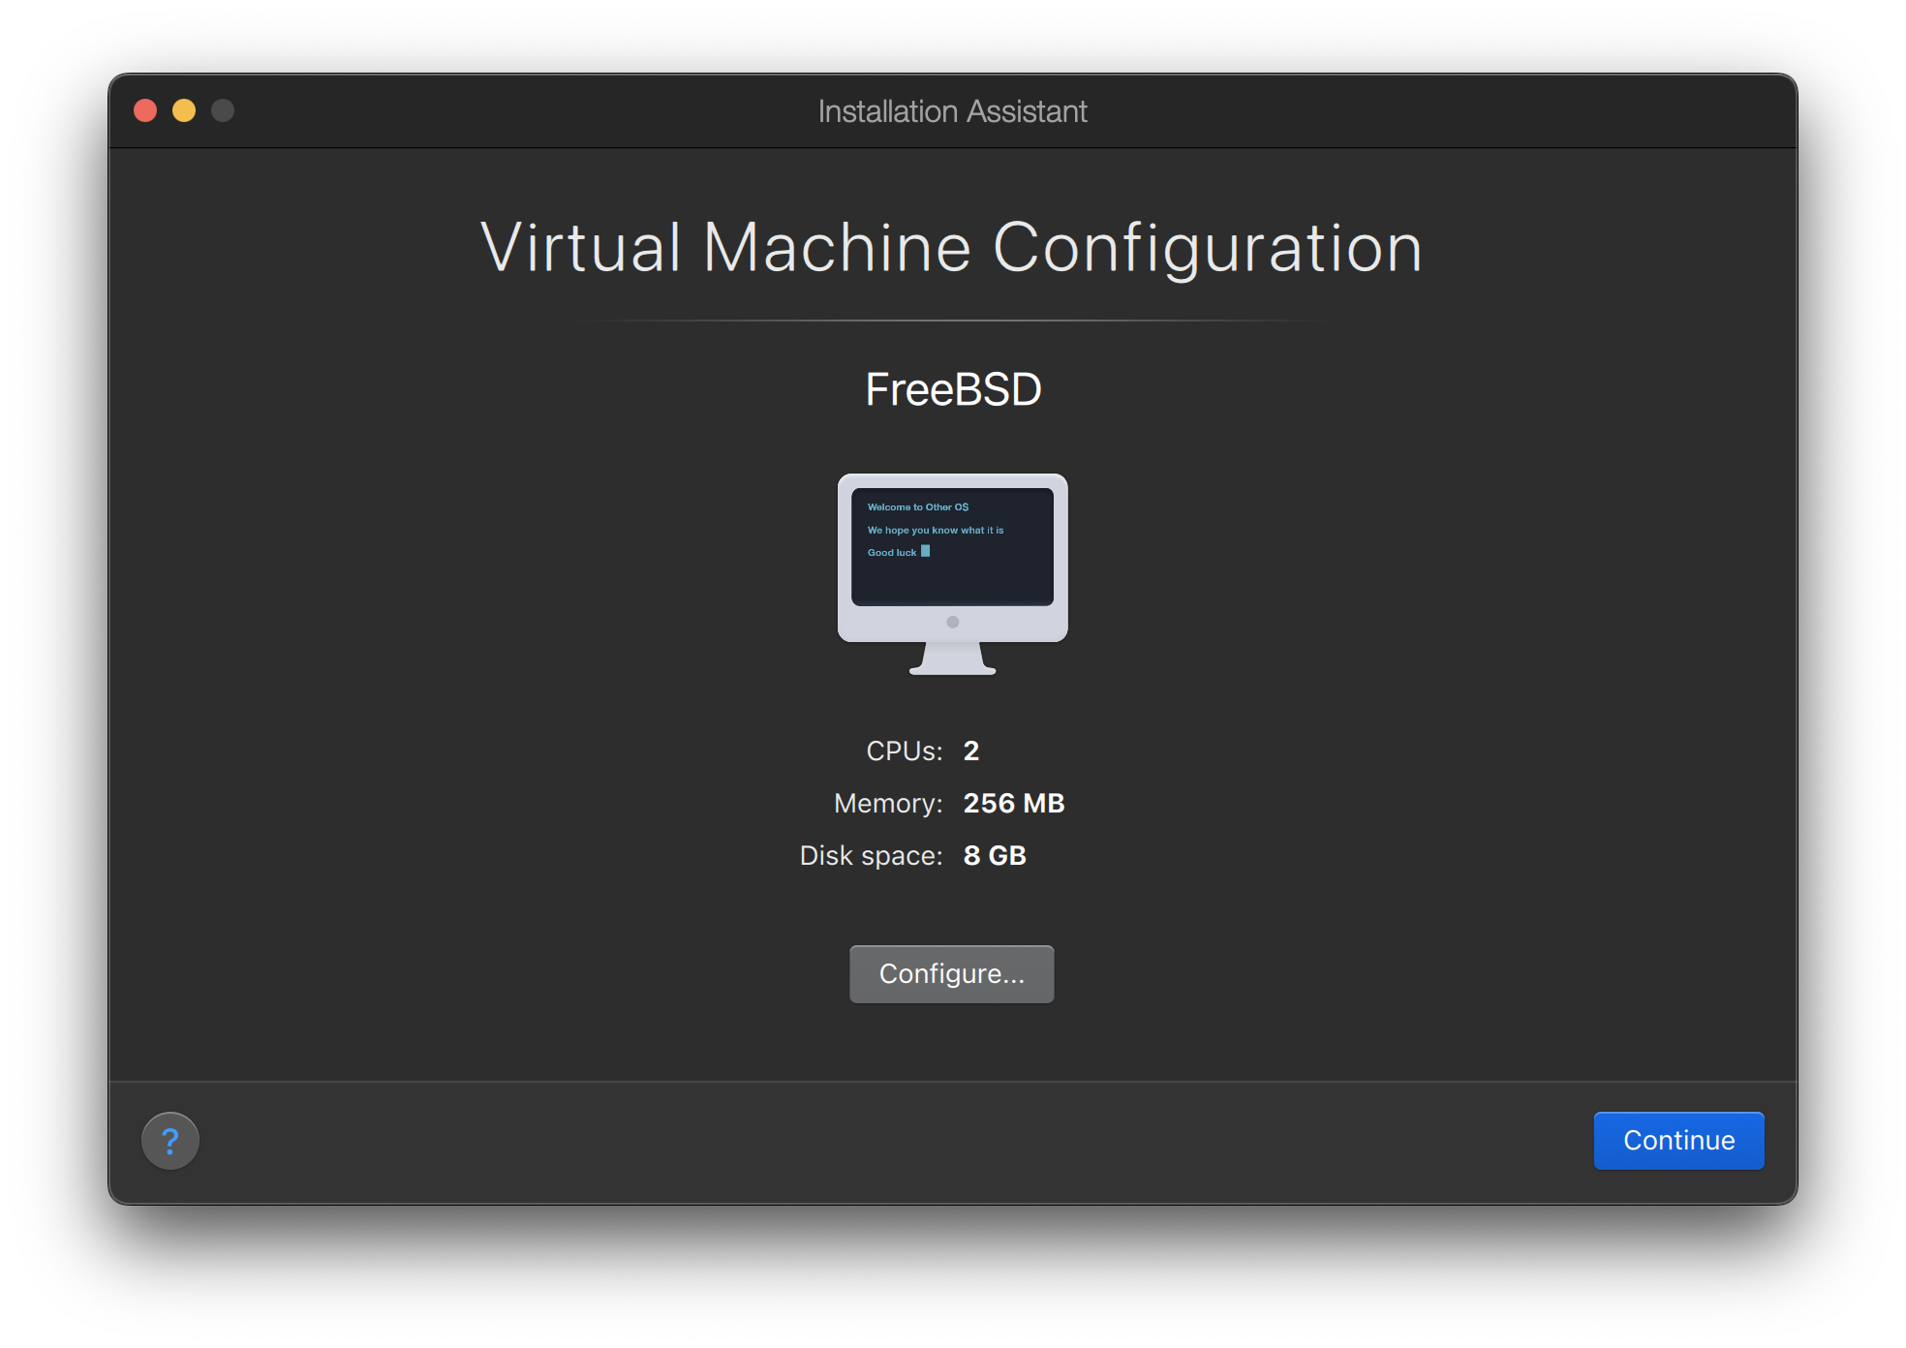This screenshot has width=1906, height=1348.
Task: Click the CPUs value of 2
Action: pos(970,751)
